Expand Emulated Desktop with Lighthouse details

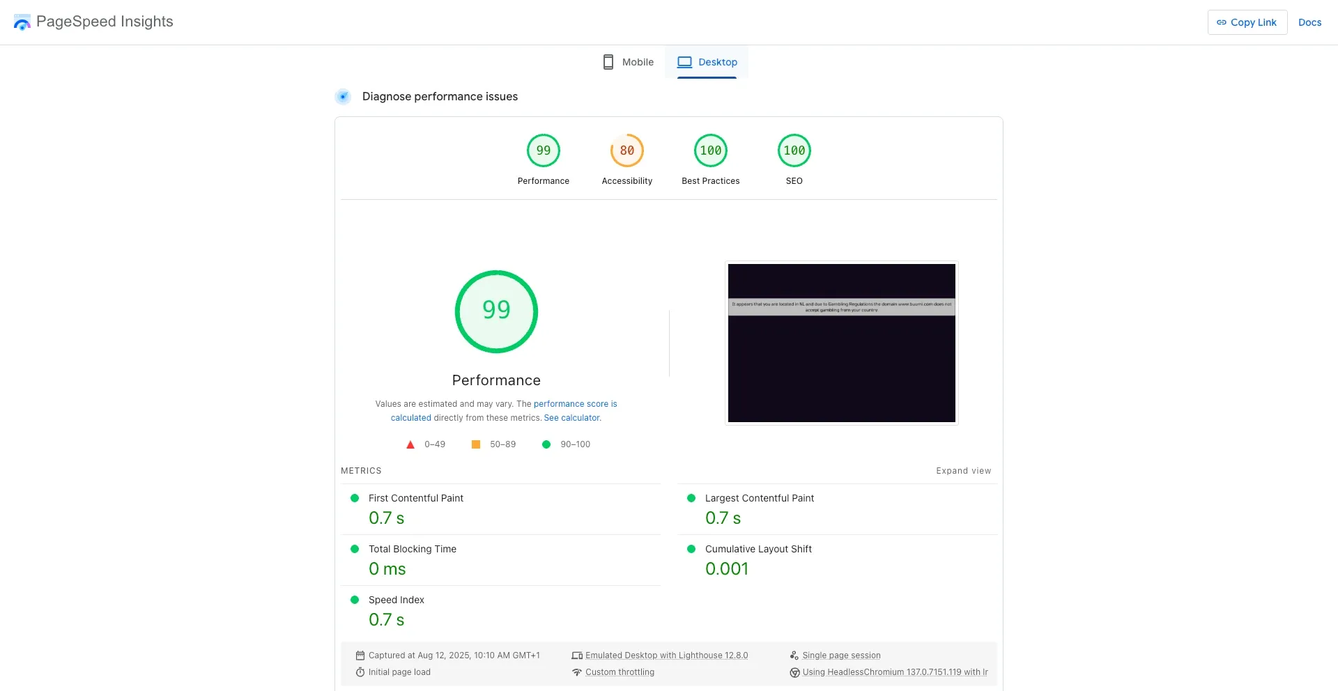click(x=666, y=655)
